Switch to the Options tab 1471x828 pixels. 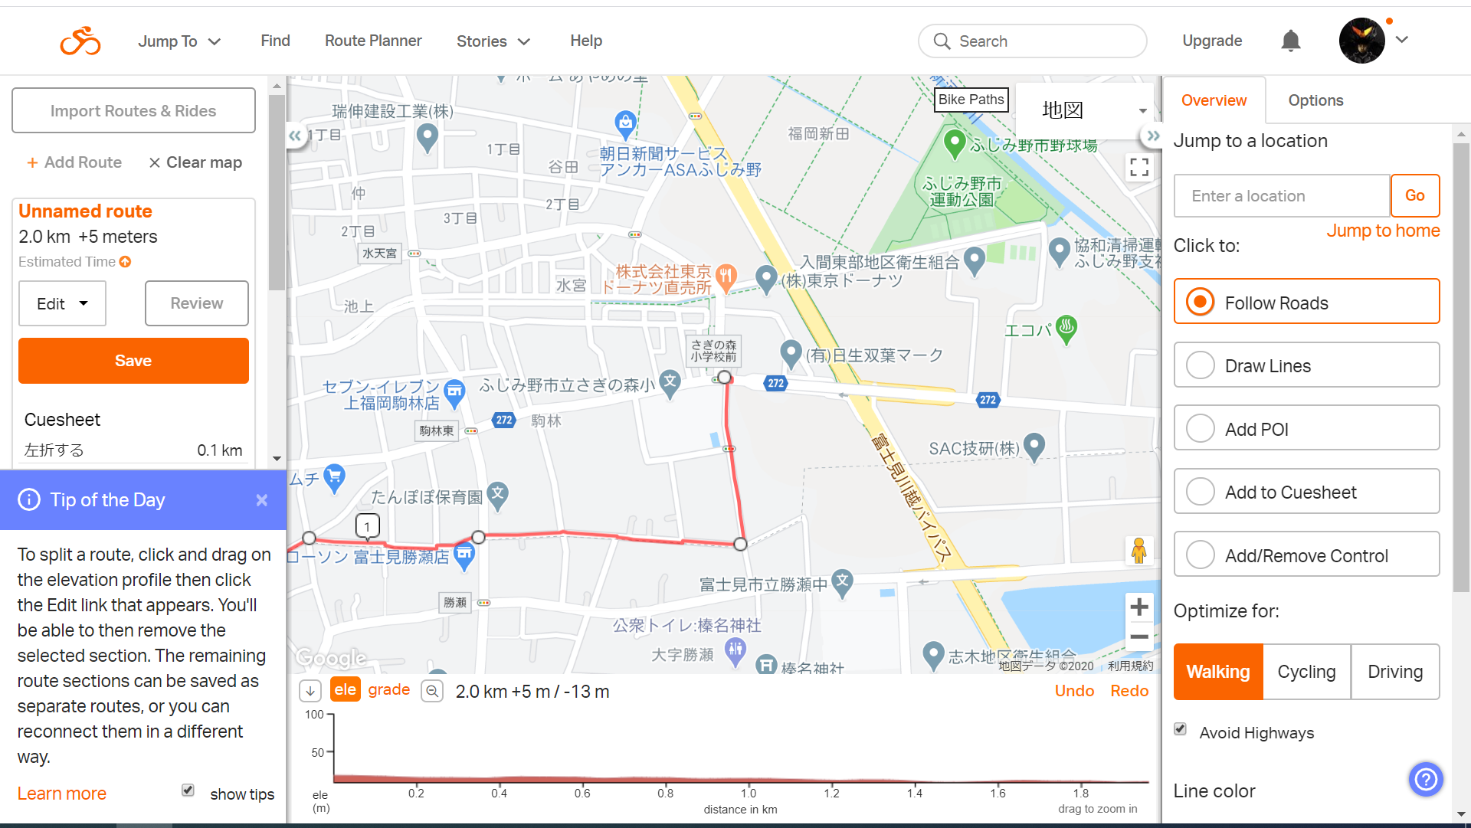pyautogui.click(x=1315, y=100)
